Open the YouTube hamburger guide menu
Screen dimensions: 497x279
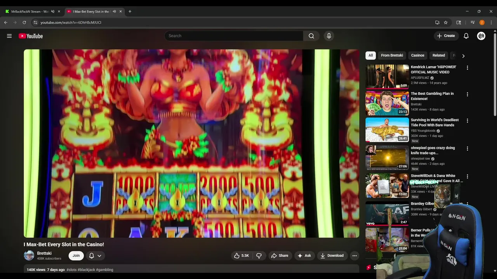coord(9,36)
